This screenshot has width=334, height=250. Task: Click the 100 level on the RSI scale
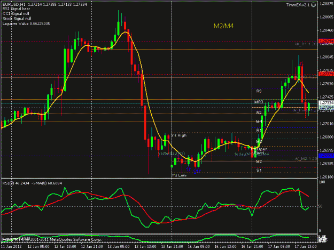pyautogui.click(x=322, y=182)
